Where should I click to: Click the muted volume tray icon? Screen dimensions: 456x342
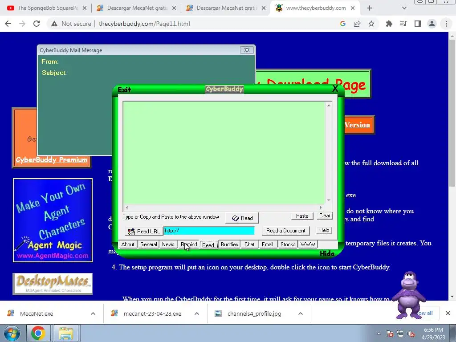tap(411, 334)
